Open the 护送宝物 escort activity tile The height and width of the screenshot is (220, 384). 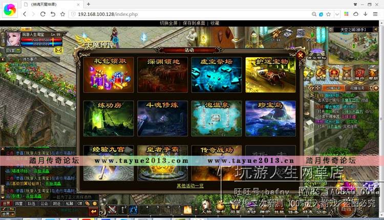pos(271,75)
